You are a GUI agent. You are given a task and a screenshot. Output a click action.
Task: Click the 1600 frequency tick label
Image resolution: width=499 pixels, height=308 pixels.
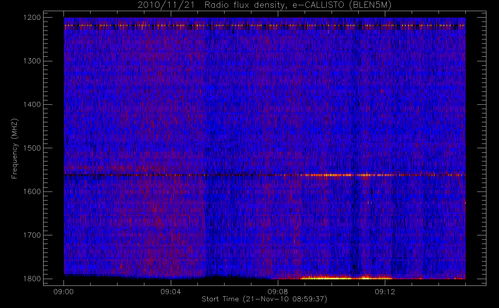pos(32,192)
